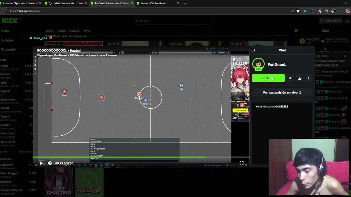Share the clip via share icon
This screenshot has width=351, height=197.
[x=290, y=78]
